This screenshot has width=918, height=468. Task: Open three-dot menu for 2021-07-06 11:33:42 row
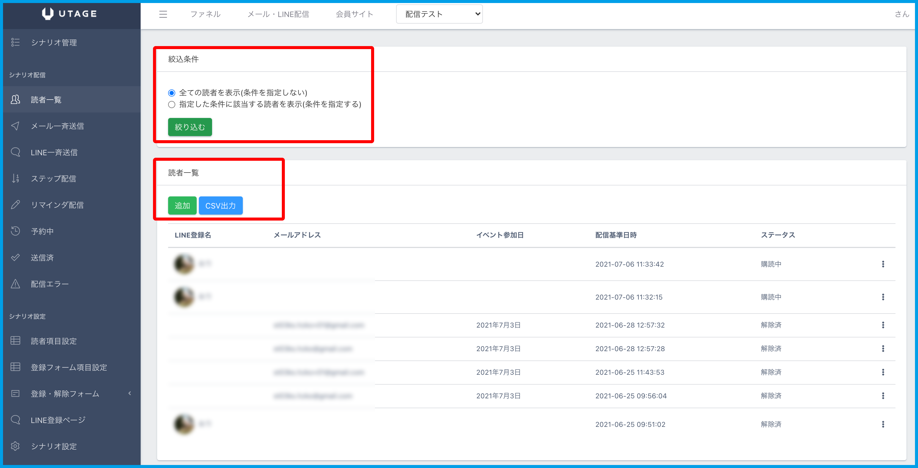pyautogui.click(x=883, y=264)
